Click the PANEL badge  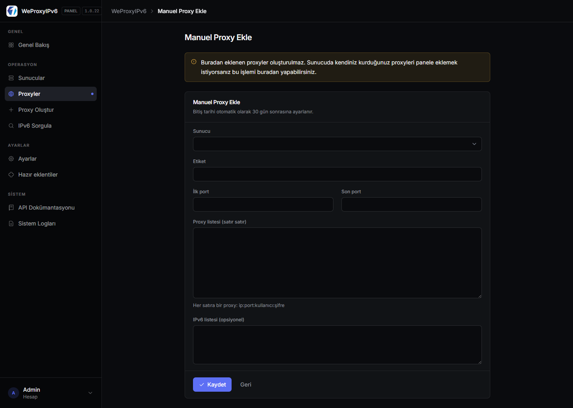pos(71,11)
